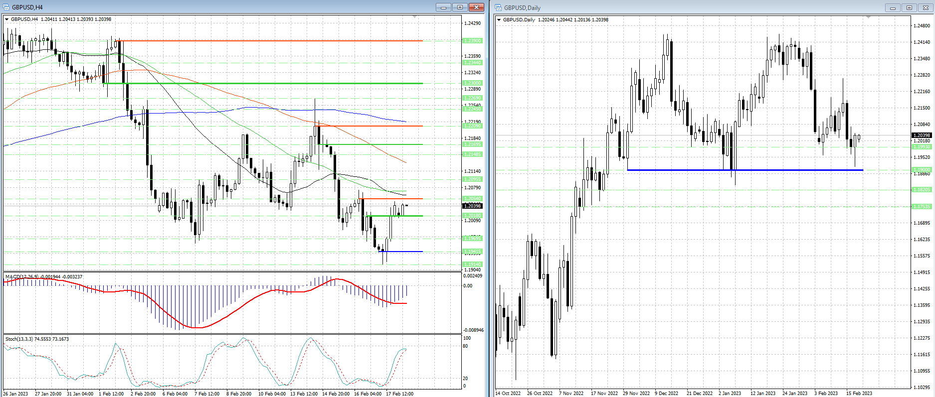Click the 0.002409 MACD scale value

point(473,276)
